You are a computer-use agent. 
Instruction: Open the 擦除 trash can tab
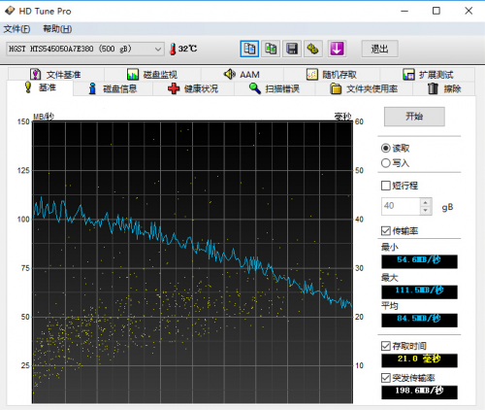[444, 88]
